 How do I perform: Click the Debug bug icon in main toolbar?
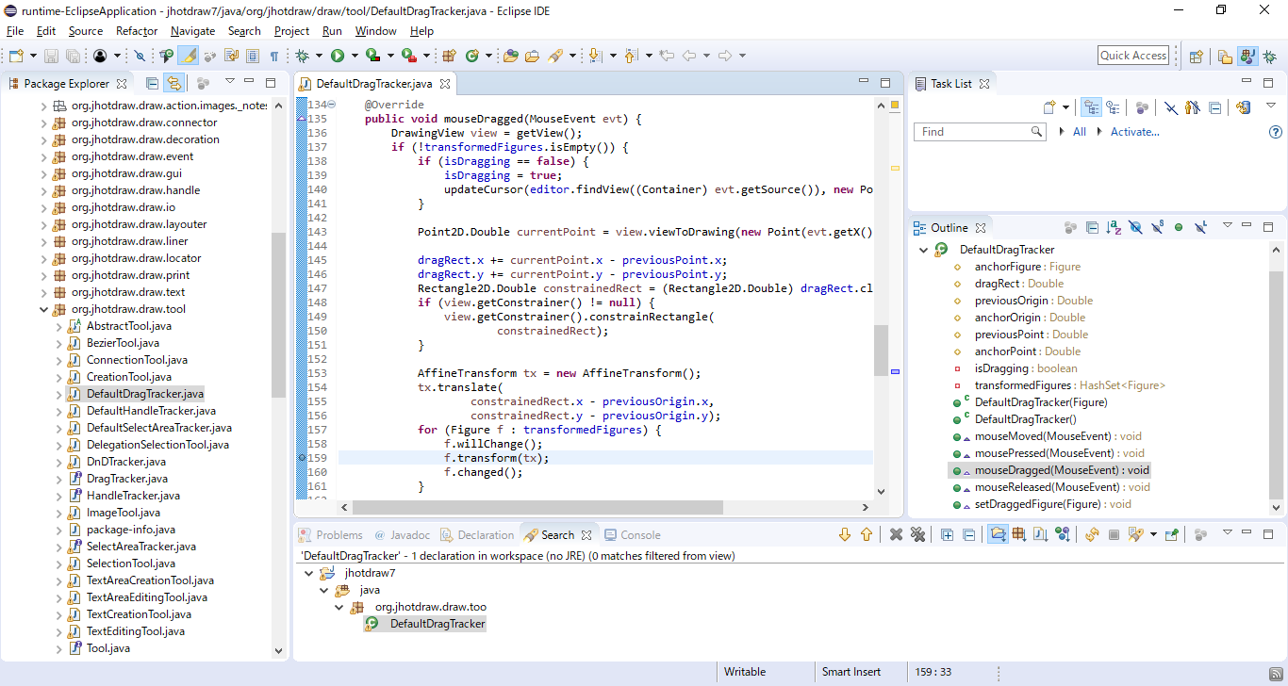click(x=303, y=56)
